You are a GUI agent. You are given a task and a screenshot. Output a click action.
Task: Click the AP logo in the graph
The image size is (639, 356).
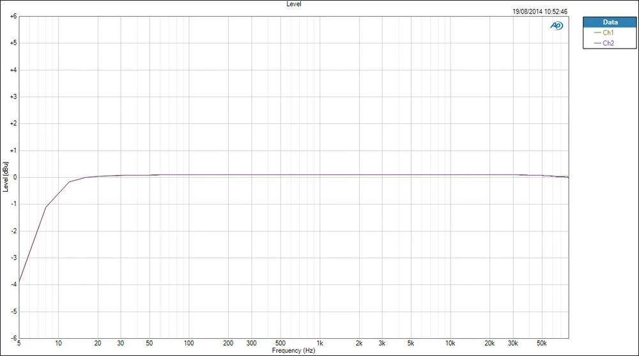point(557,26)
